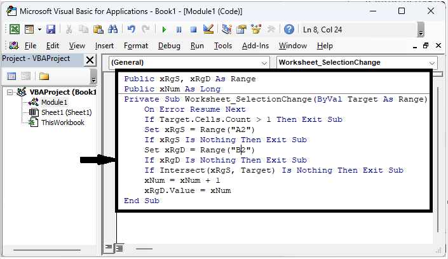Open the Window menu
The image size is (448, 259).
293,46
